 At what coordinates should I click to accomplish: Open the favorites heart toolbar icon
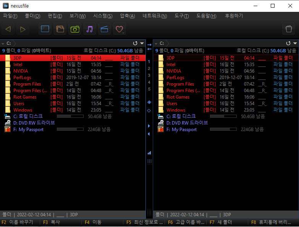pos(120,29)
